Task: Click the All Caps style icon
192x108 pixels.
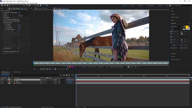Action: [x=179, y=45]
